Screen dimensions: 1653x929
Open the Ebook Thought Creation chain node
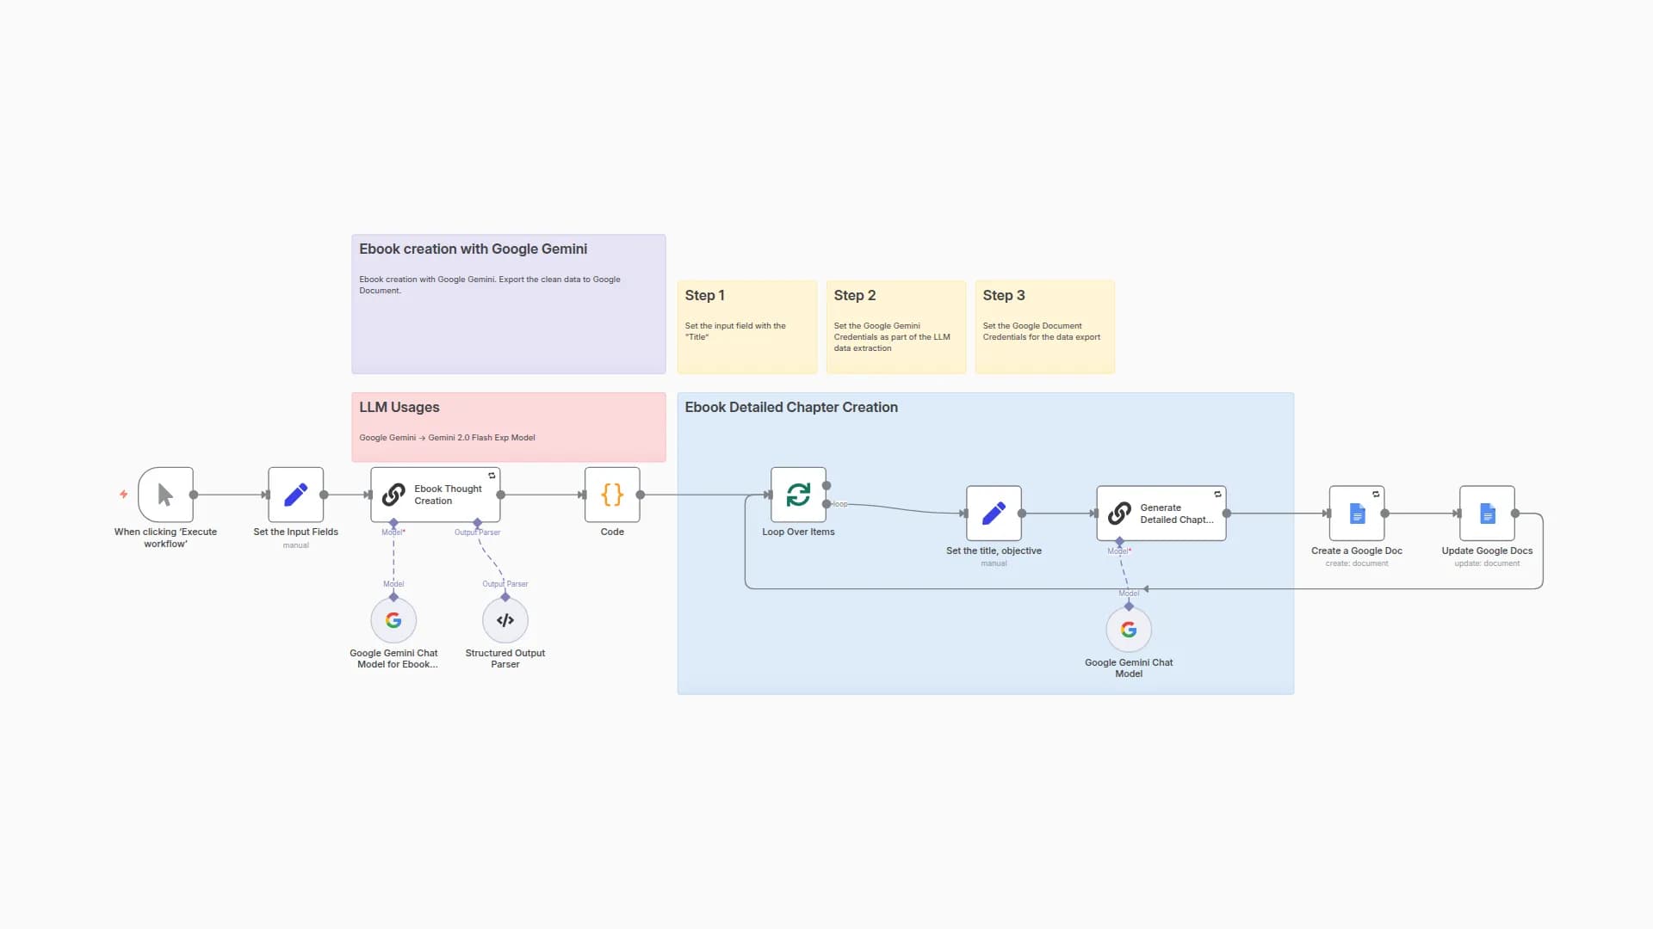pos(435,495)
